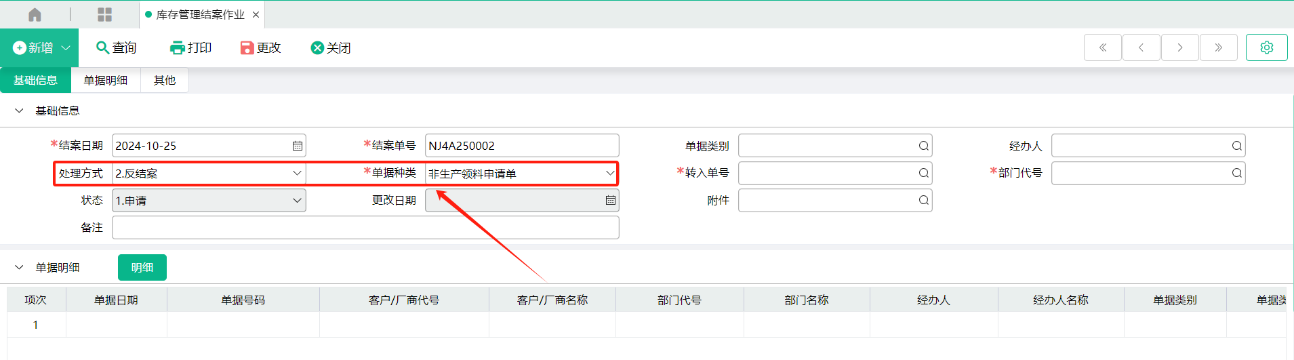Click the table 经办人 column header
The height and width of the screenshot is (360, 1294).
click(x=933, y=300)
